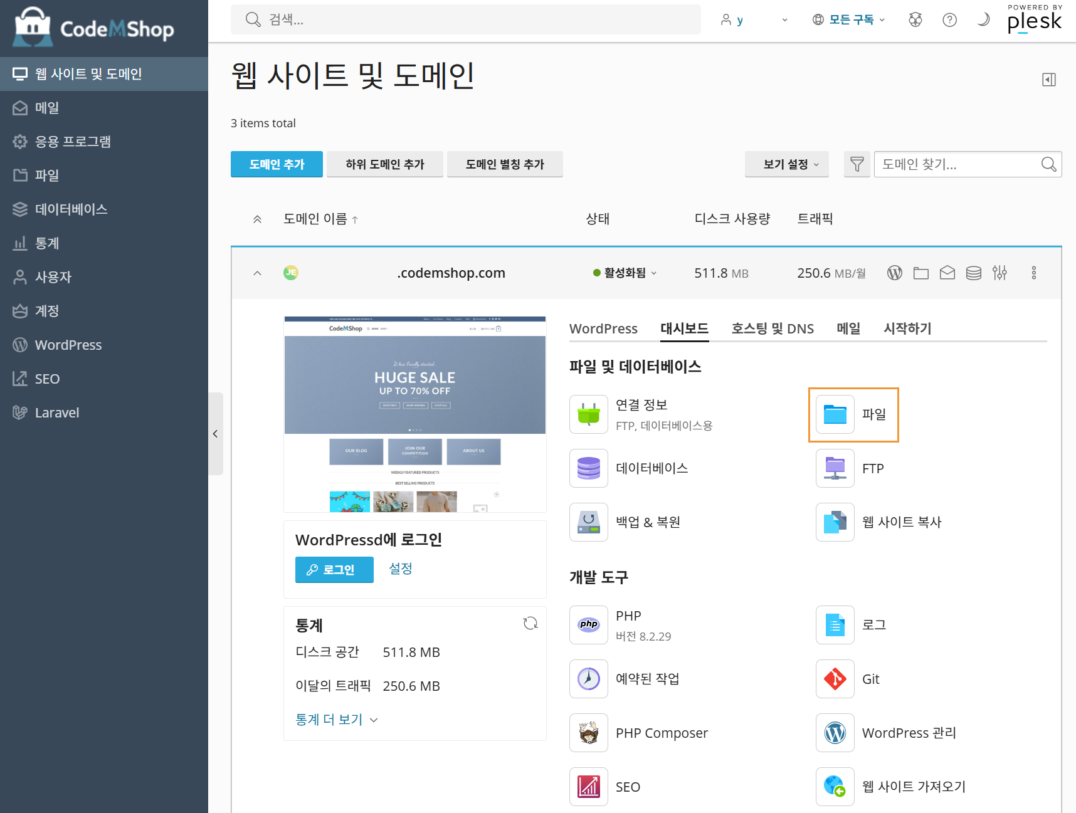Image resolution: width=1076 pixels, height=813 pixels.
Task: Refresh the statistics (통계) panel
Action: coord(530,623)
